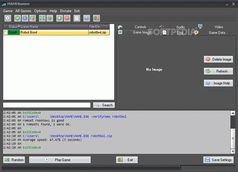This screenshot has height=172, width=238.
Task: Click the Play game toolbar icon
Action: 8,18
